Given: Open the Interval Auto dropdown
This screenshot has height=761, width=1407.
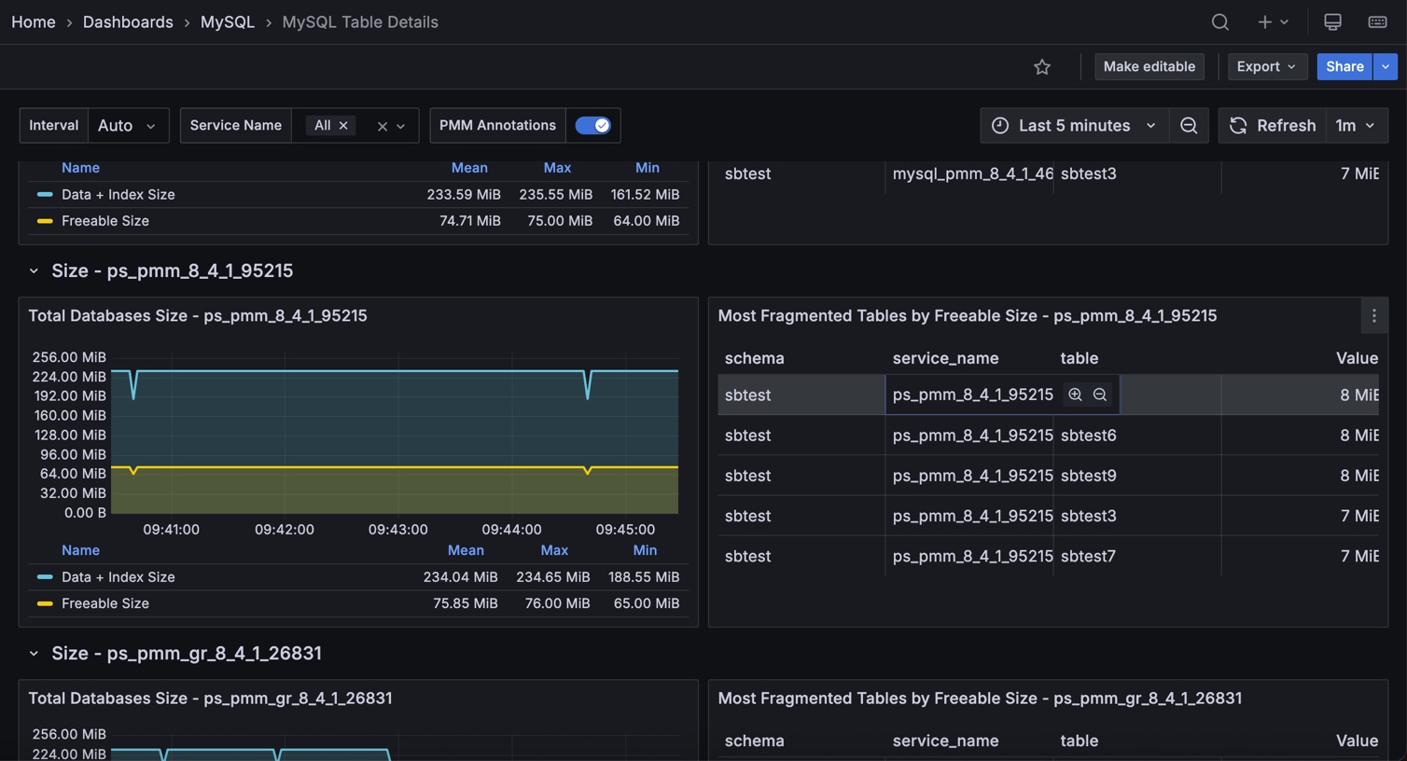Looking at the screenshot, I should (x=128, y=126).
